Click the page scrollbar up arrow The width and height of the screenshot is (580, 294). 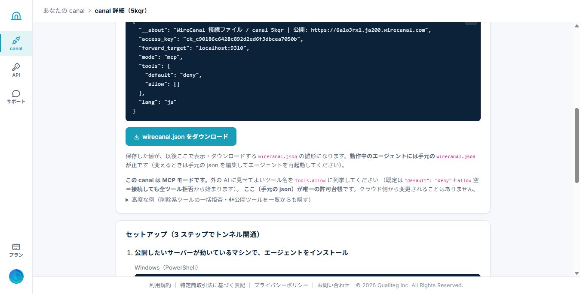pyautogui.click(x=577, y=26)
